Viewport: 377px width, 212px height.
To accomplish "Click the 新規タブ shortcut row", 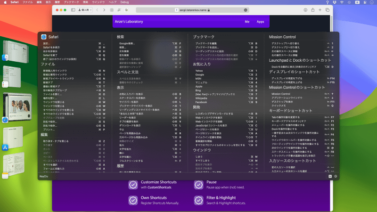I will pyautogui.click(x=74, y=82).
